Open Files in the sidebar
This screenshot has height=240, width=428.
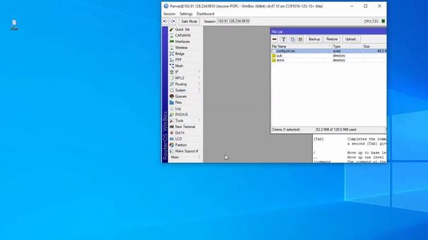tap(179, 102)
